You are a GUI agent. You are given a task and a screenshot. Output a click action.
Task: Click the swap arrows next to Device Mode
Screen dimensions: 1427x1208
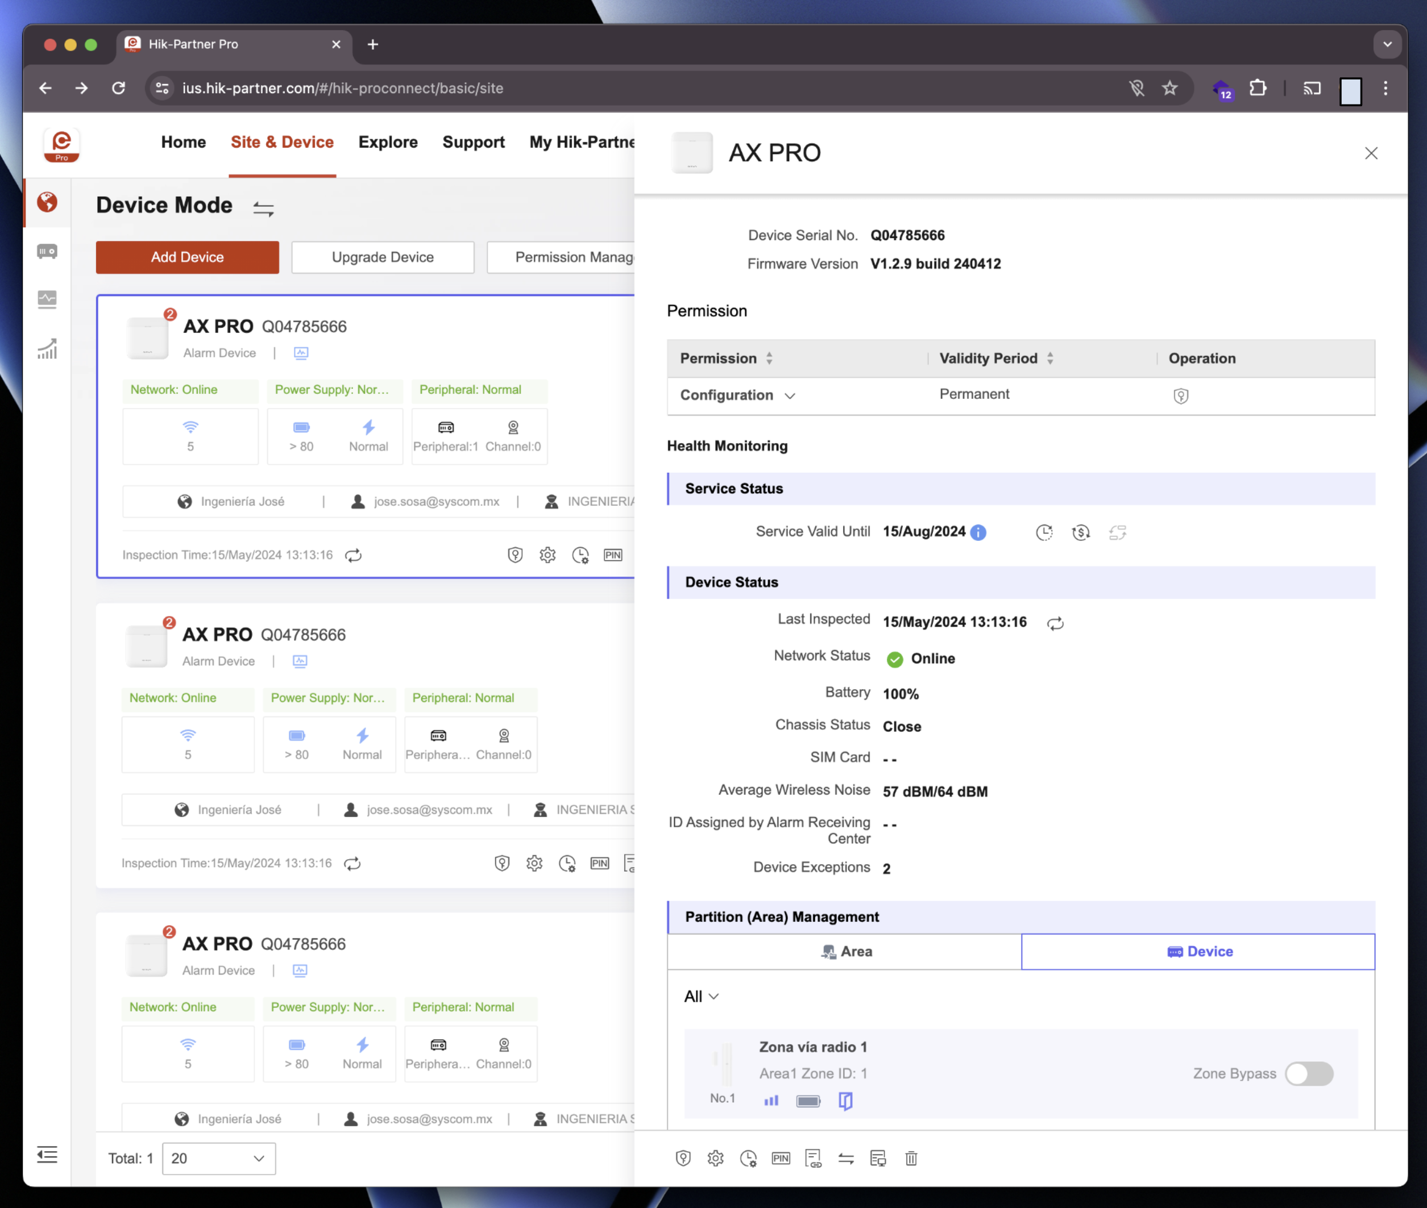[x=263, y=208]
